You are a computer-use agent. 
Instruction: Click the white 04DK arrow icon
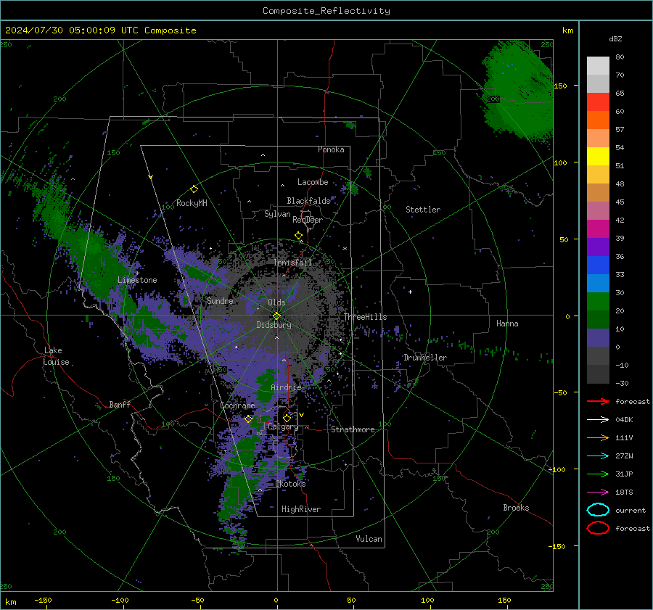tap(598, 420)
